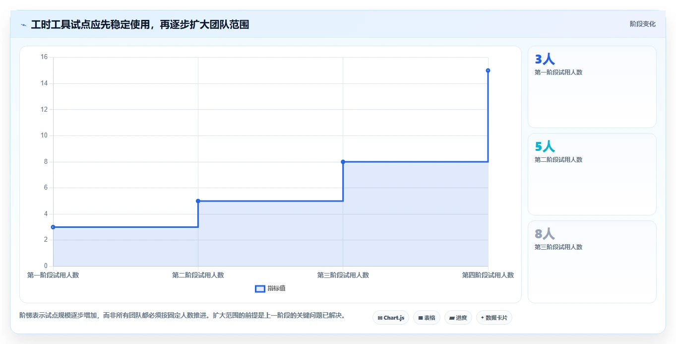
Task: Click the data point at value 15
Action: tap(488, 70)
